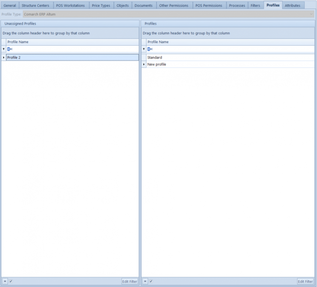317x287 pixels.
Task: Switch to the Attributes tab
Action: (x=293, y=6)
